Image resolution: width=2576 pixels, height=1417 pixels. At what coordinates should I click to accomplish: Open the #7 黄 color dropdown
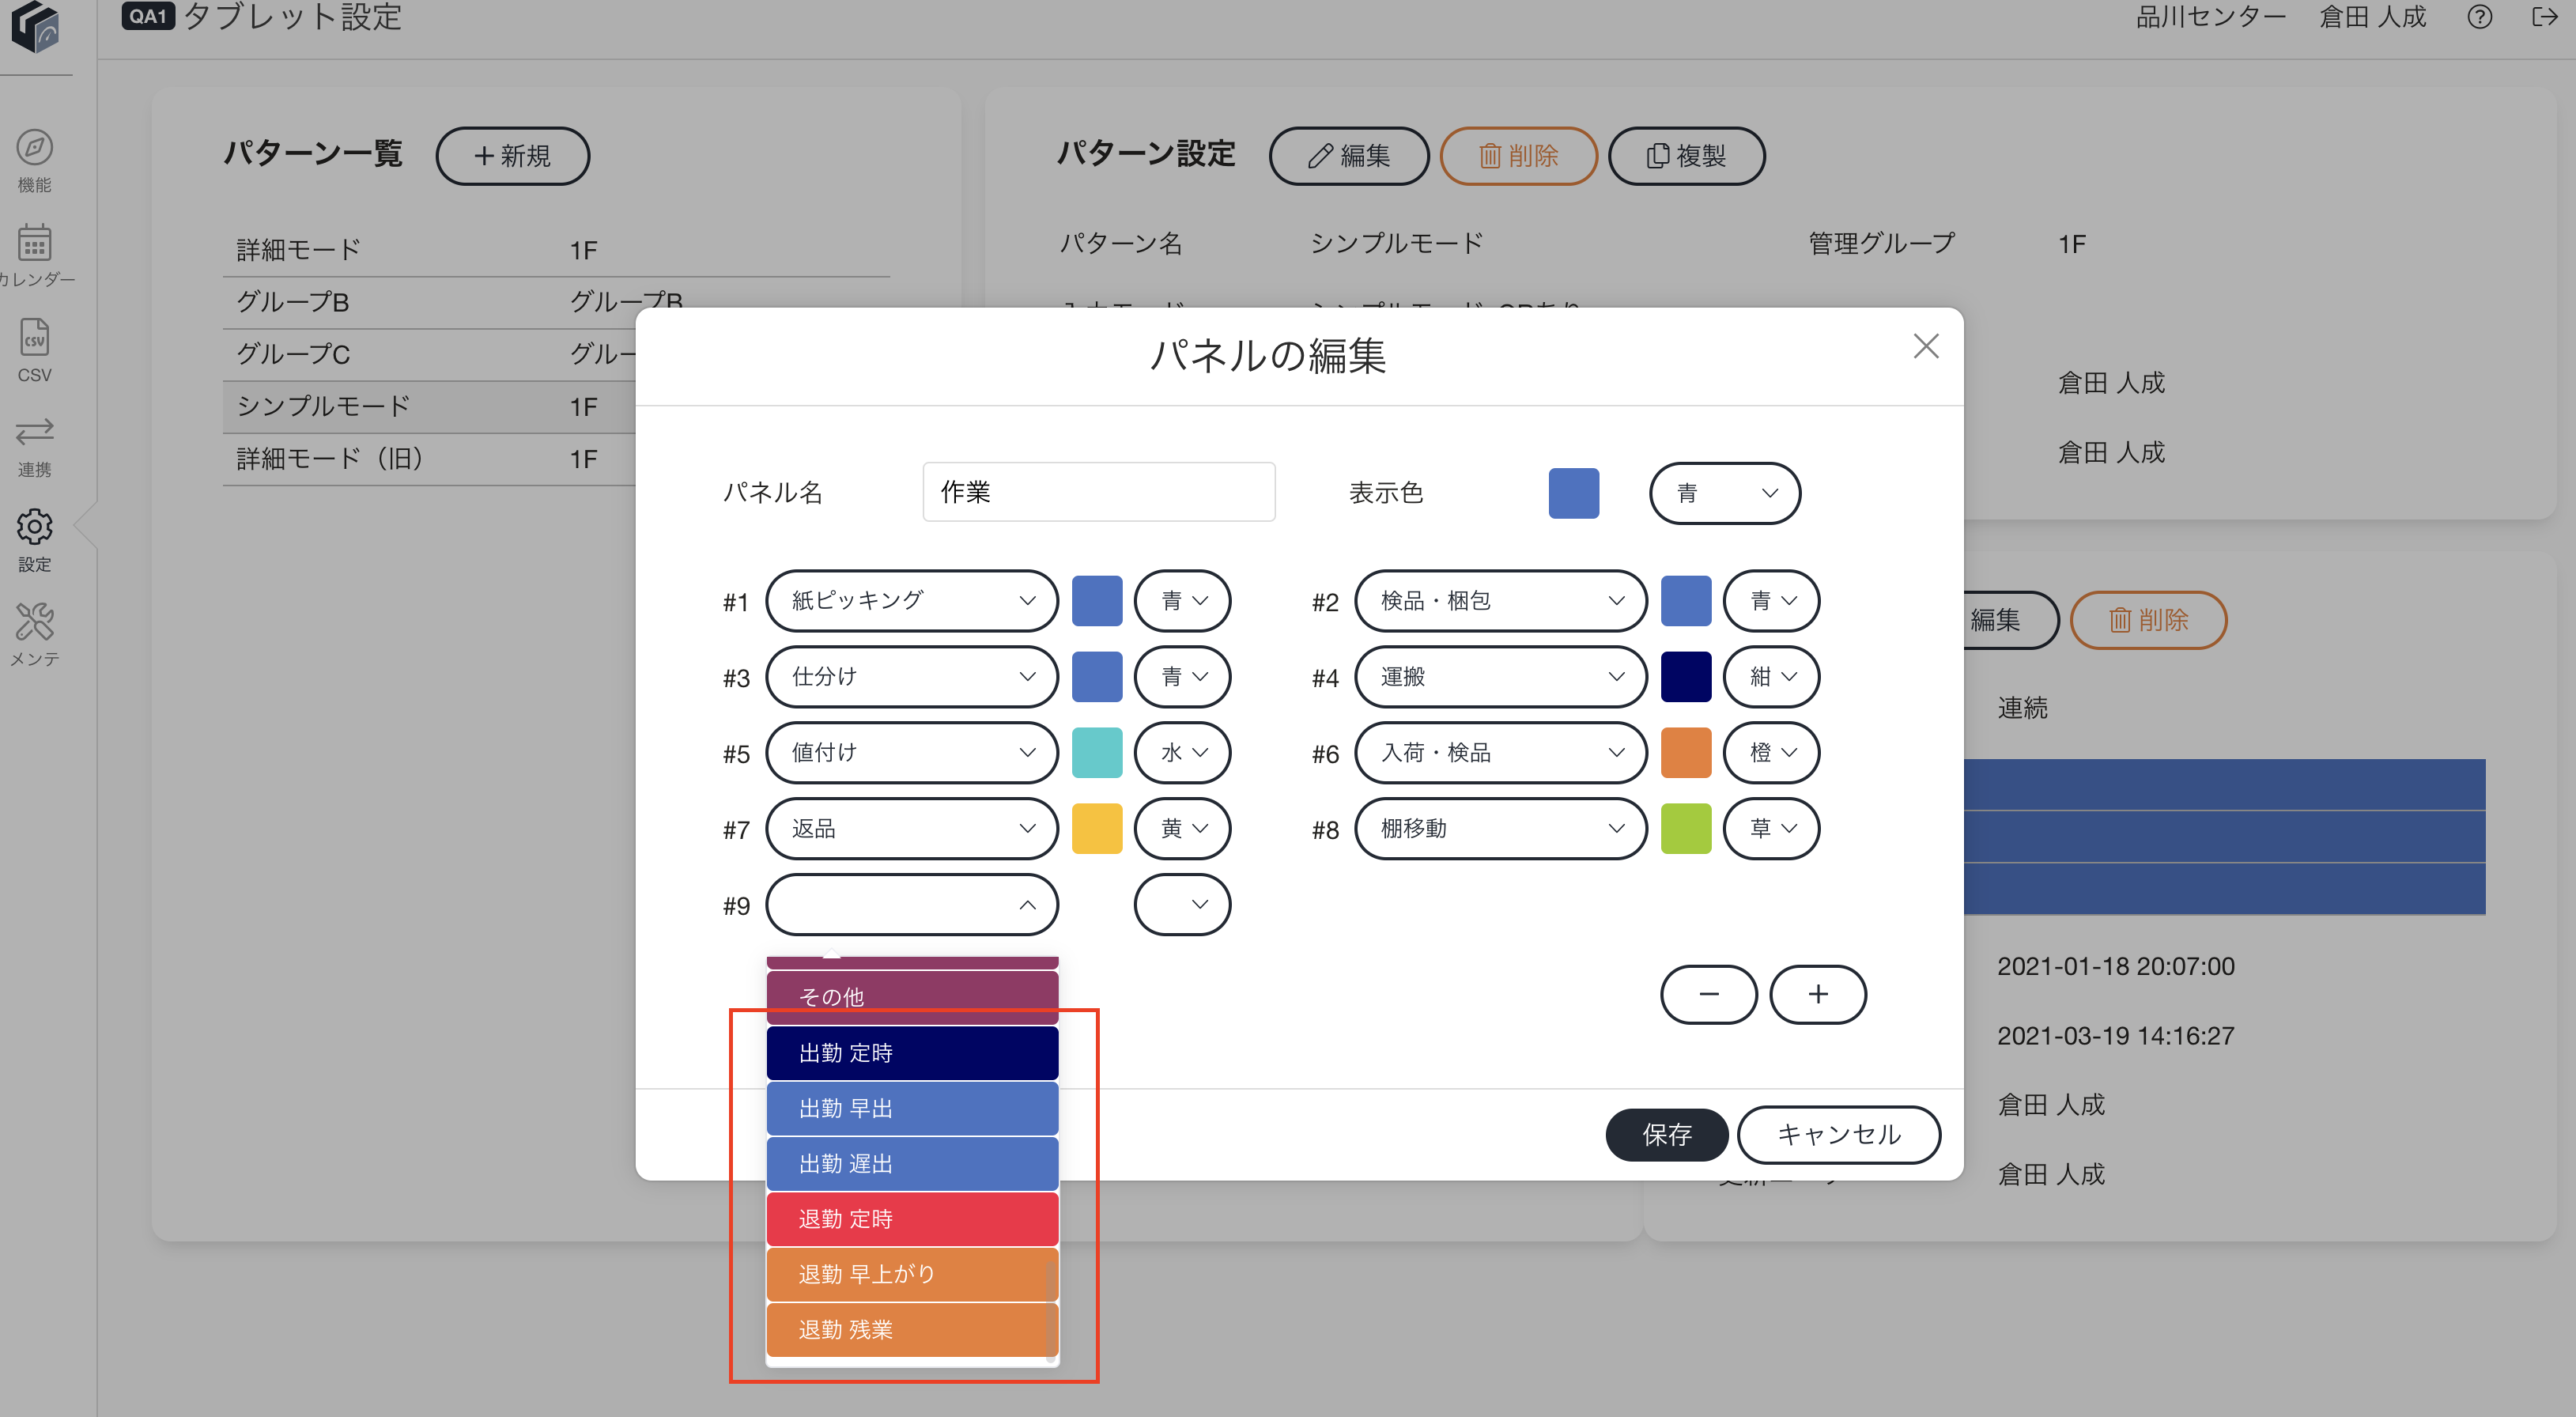tap(1182, 828)
